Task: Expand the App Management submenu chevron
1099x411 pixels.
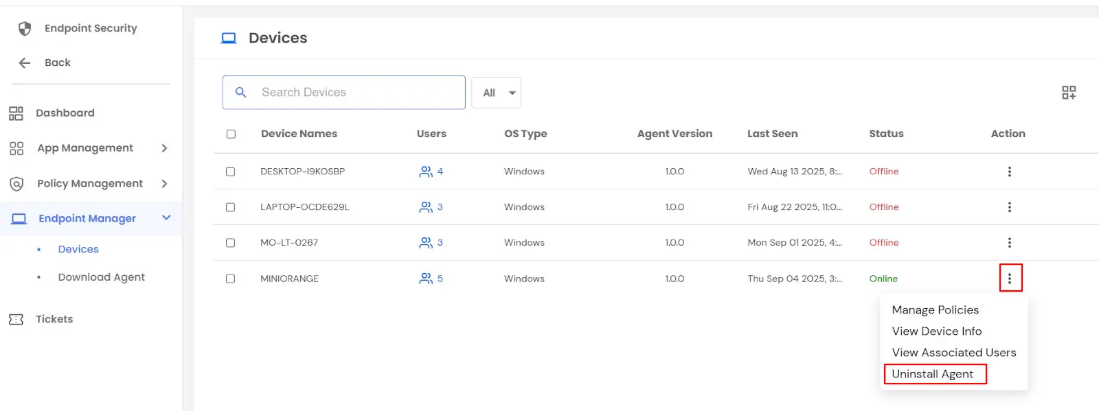Action: 164,148
